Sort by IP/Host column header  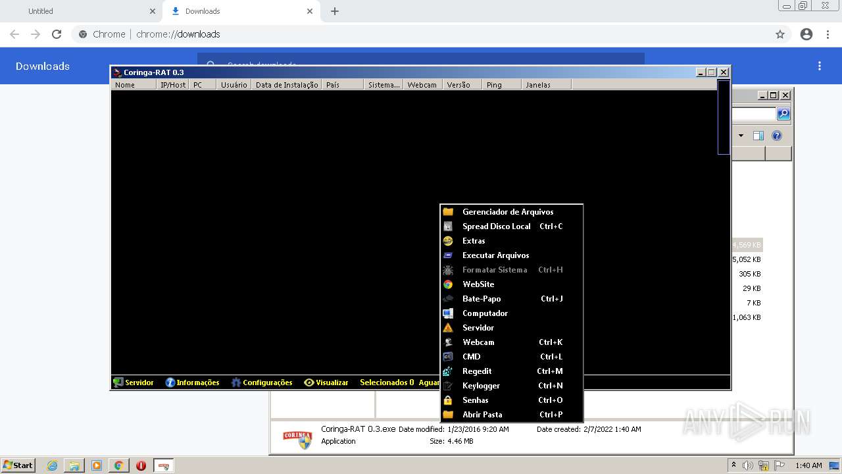click(x=174, y=85)
